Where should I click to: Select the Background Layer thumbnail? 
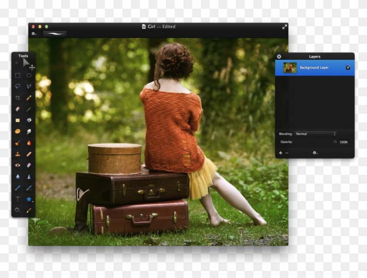click(290, 68)
